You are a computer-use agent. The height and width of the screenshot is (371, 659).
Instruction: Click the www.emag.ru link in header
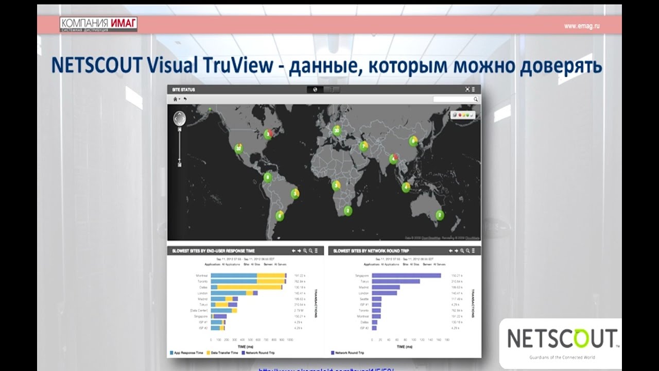(582, 26)
